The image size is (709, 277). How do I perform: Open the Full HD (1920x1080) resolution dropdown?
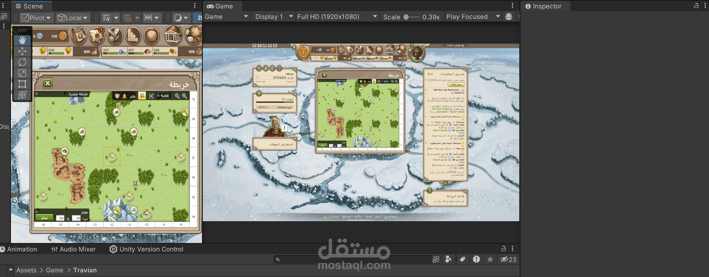coord(337,17)
